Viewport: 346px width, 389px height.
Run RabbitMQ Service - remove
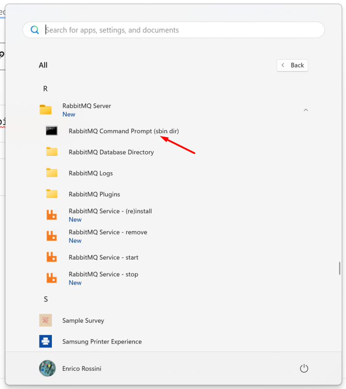108,232
